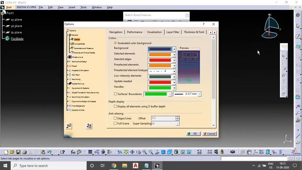Expand the Mechanical Design node in Options tree

[x=68, y=61]
